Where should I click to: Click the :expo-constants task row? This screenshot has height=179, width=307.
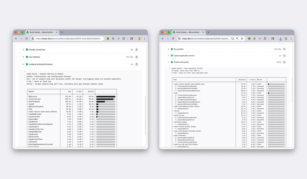pos(229,135)
